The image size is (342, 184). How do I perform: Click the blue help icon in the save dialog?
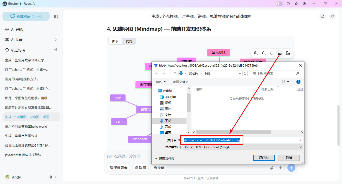[x=298, y=82]
